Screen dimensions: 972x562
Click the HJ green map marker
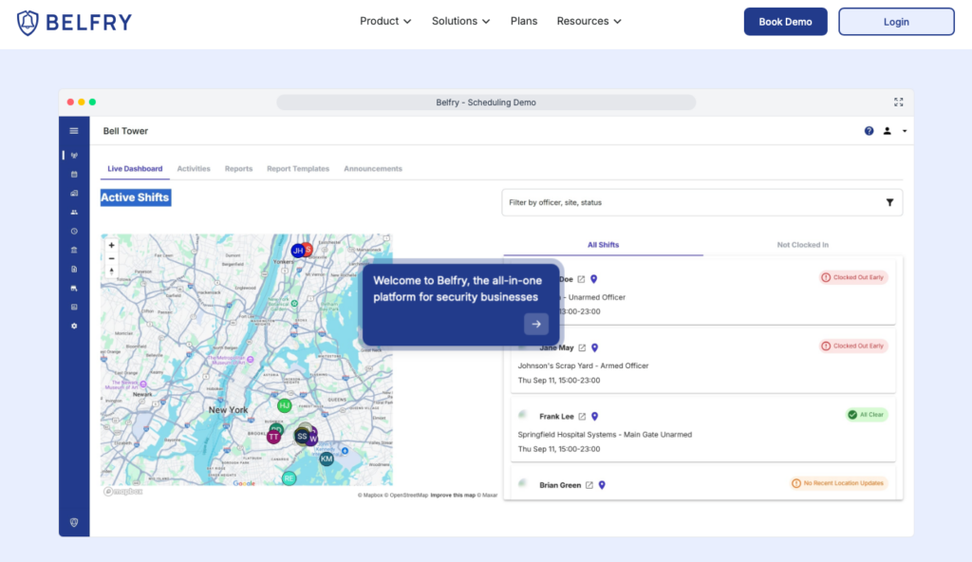click(x=285, y=405)
